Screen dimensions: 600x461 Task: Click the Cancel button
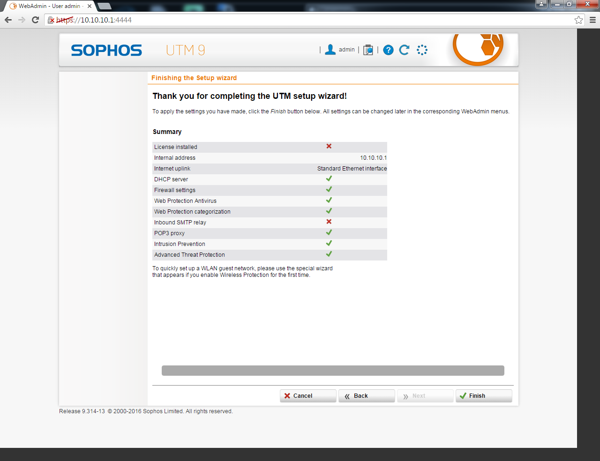coord(308,396)
